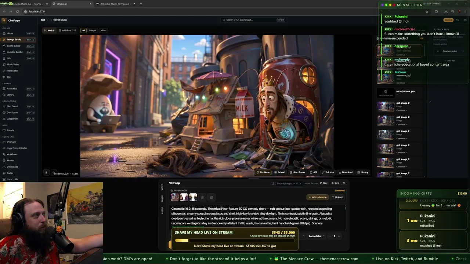
Task: Open a new browser tab
Action: pos(141,4)
